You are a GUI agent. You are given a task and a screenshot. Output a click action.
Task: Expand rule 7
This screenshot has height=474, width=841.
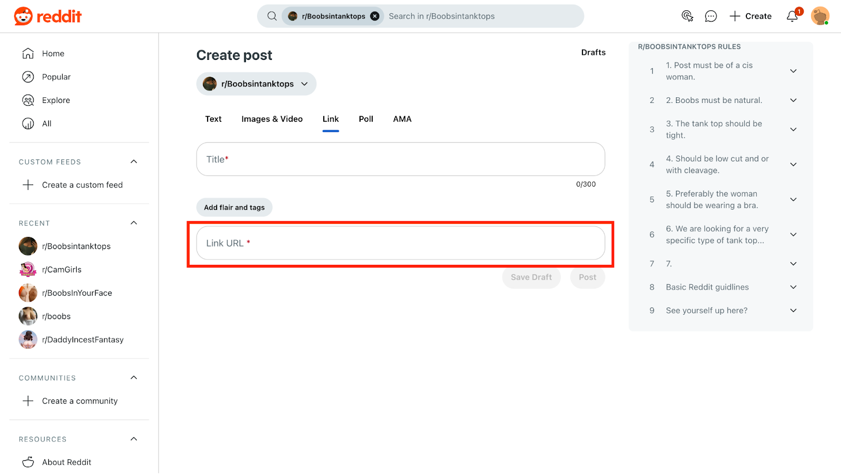793,264
